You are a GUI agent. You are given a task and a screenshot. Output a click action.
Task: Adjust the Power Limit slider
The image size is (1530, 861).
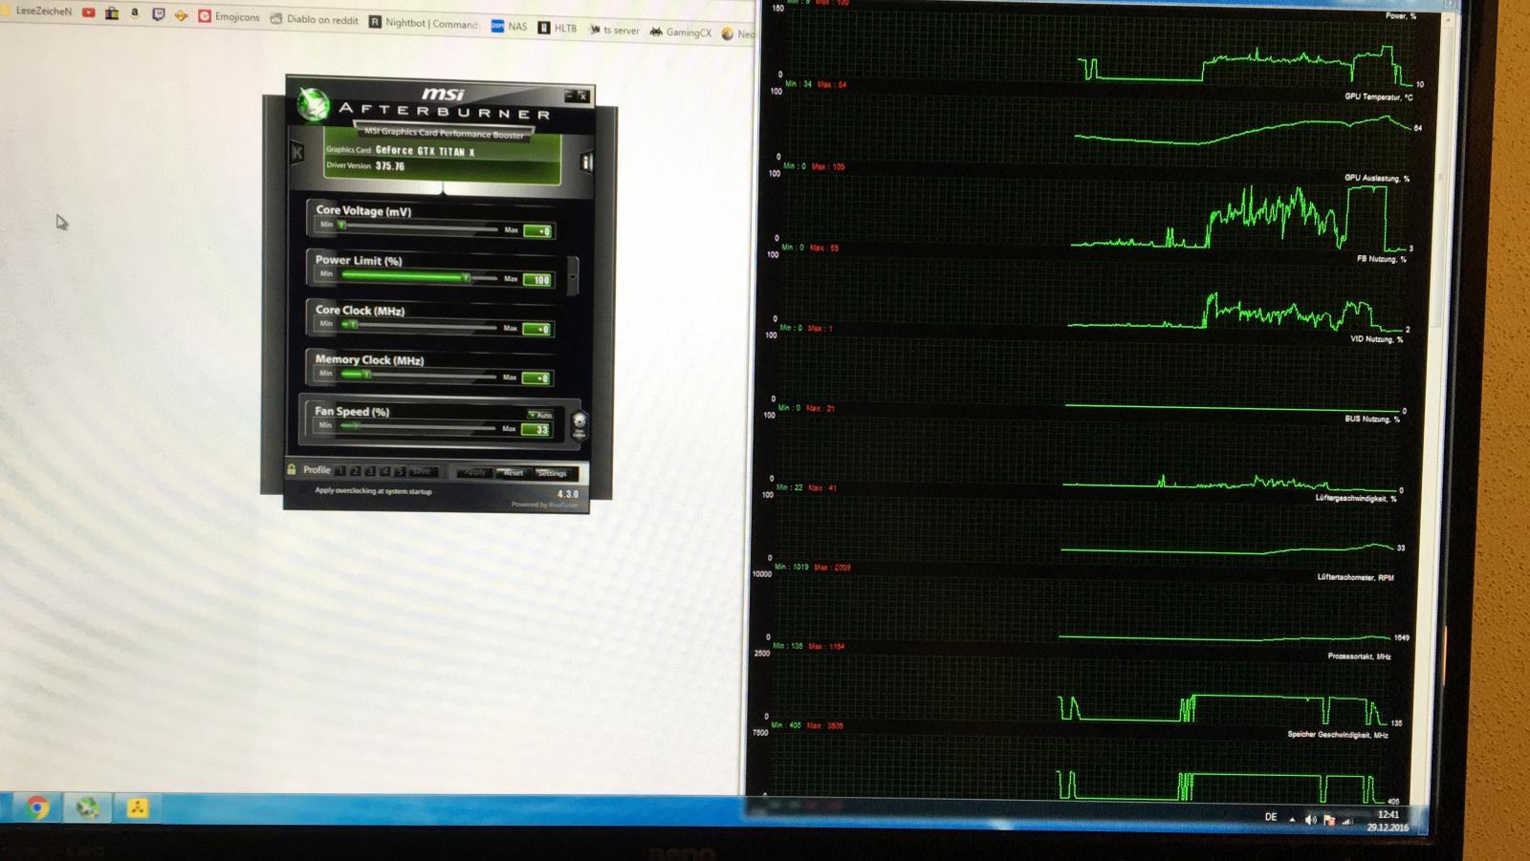click(419, 277)
